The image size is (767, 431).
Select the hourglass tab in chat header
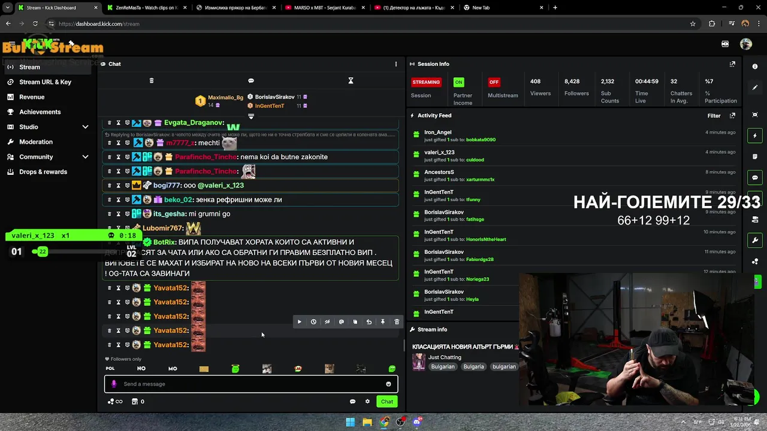(x=351, y=81)
